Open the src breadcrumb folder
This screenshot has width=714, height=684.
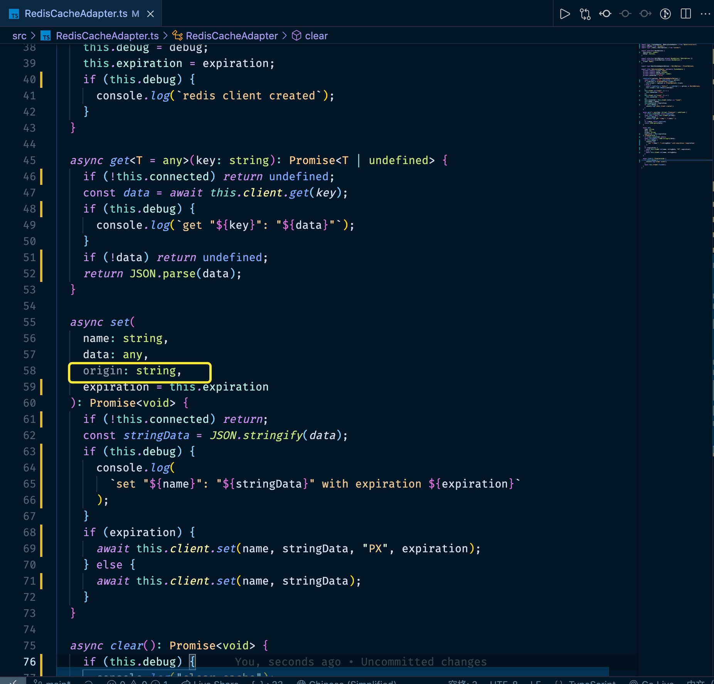19,36
